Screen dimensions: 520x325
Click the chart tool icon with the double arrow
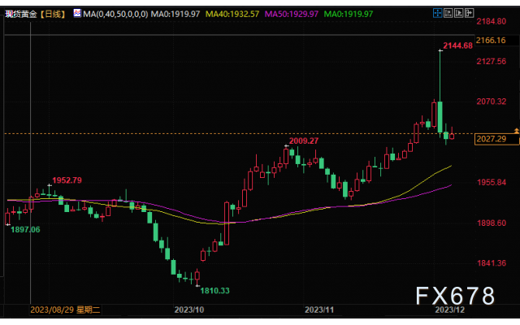point(448,13)
